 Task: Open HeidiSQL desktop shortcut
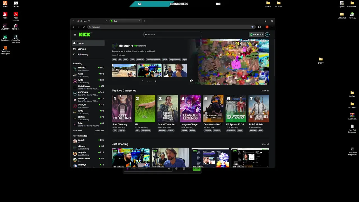coord(352,15)
